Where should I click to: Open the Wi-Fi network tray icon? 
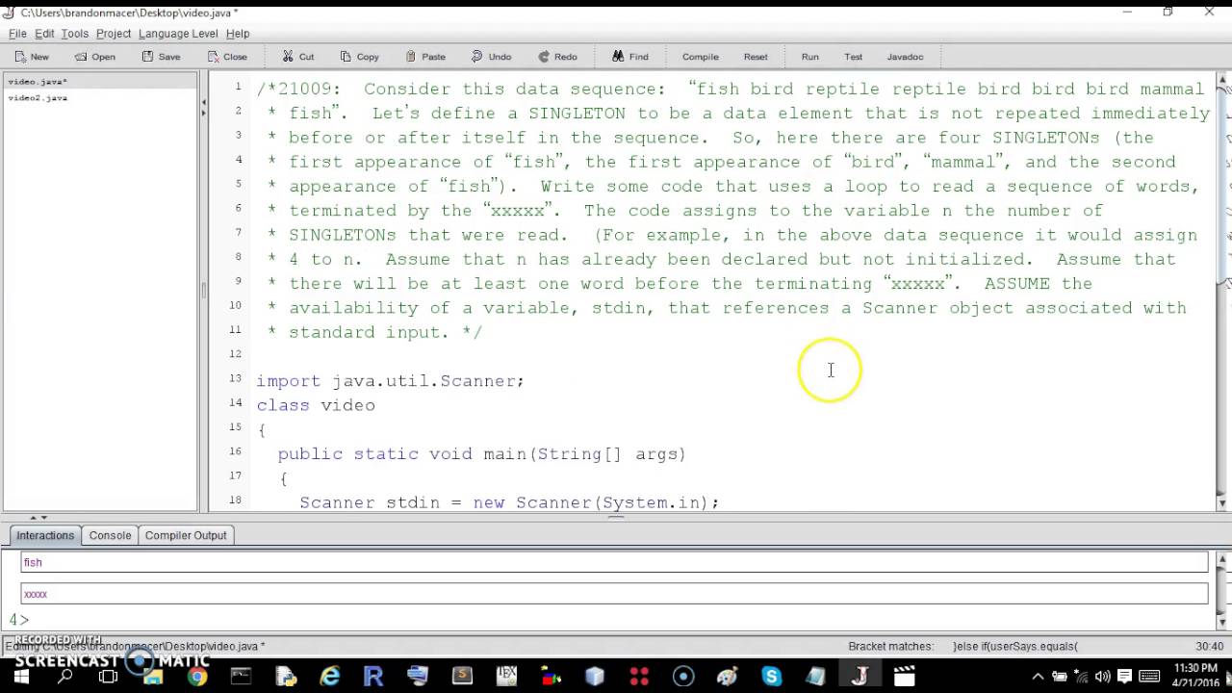tap(1082, 677)
